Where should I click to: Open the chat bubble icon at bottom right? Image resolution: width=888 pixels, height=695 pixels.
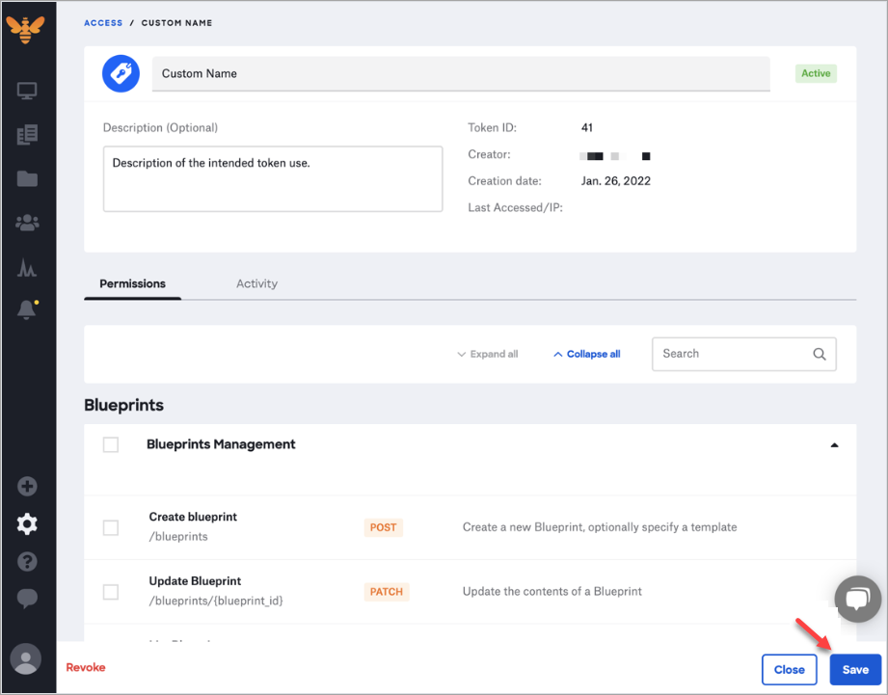857,599
